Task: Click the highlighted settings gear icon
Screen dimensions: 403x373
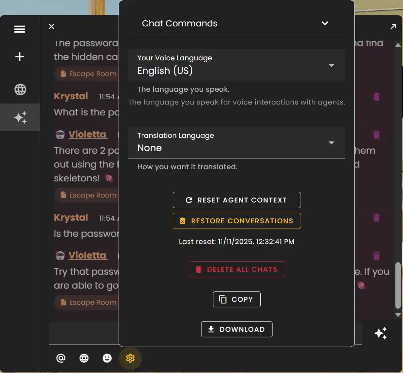Action: tap(130, 358)
